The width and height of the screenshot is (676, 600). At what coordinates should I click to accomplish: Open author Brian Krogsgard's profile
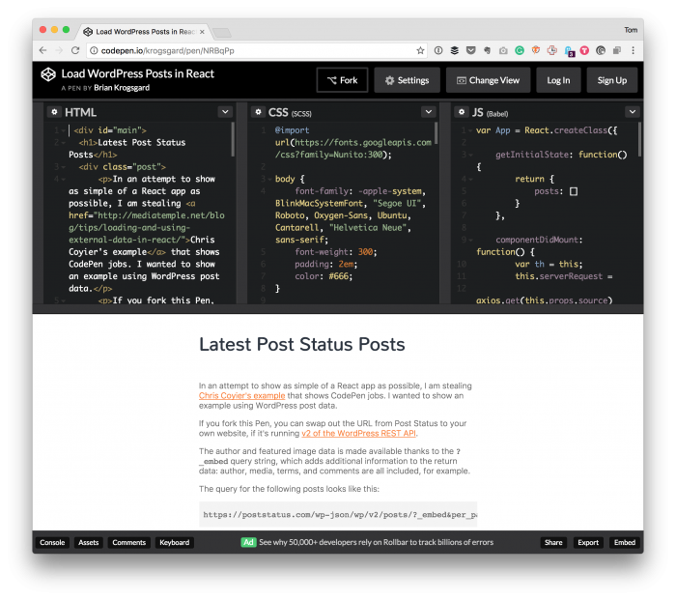tap(122, 88)
